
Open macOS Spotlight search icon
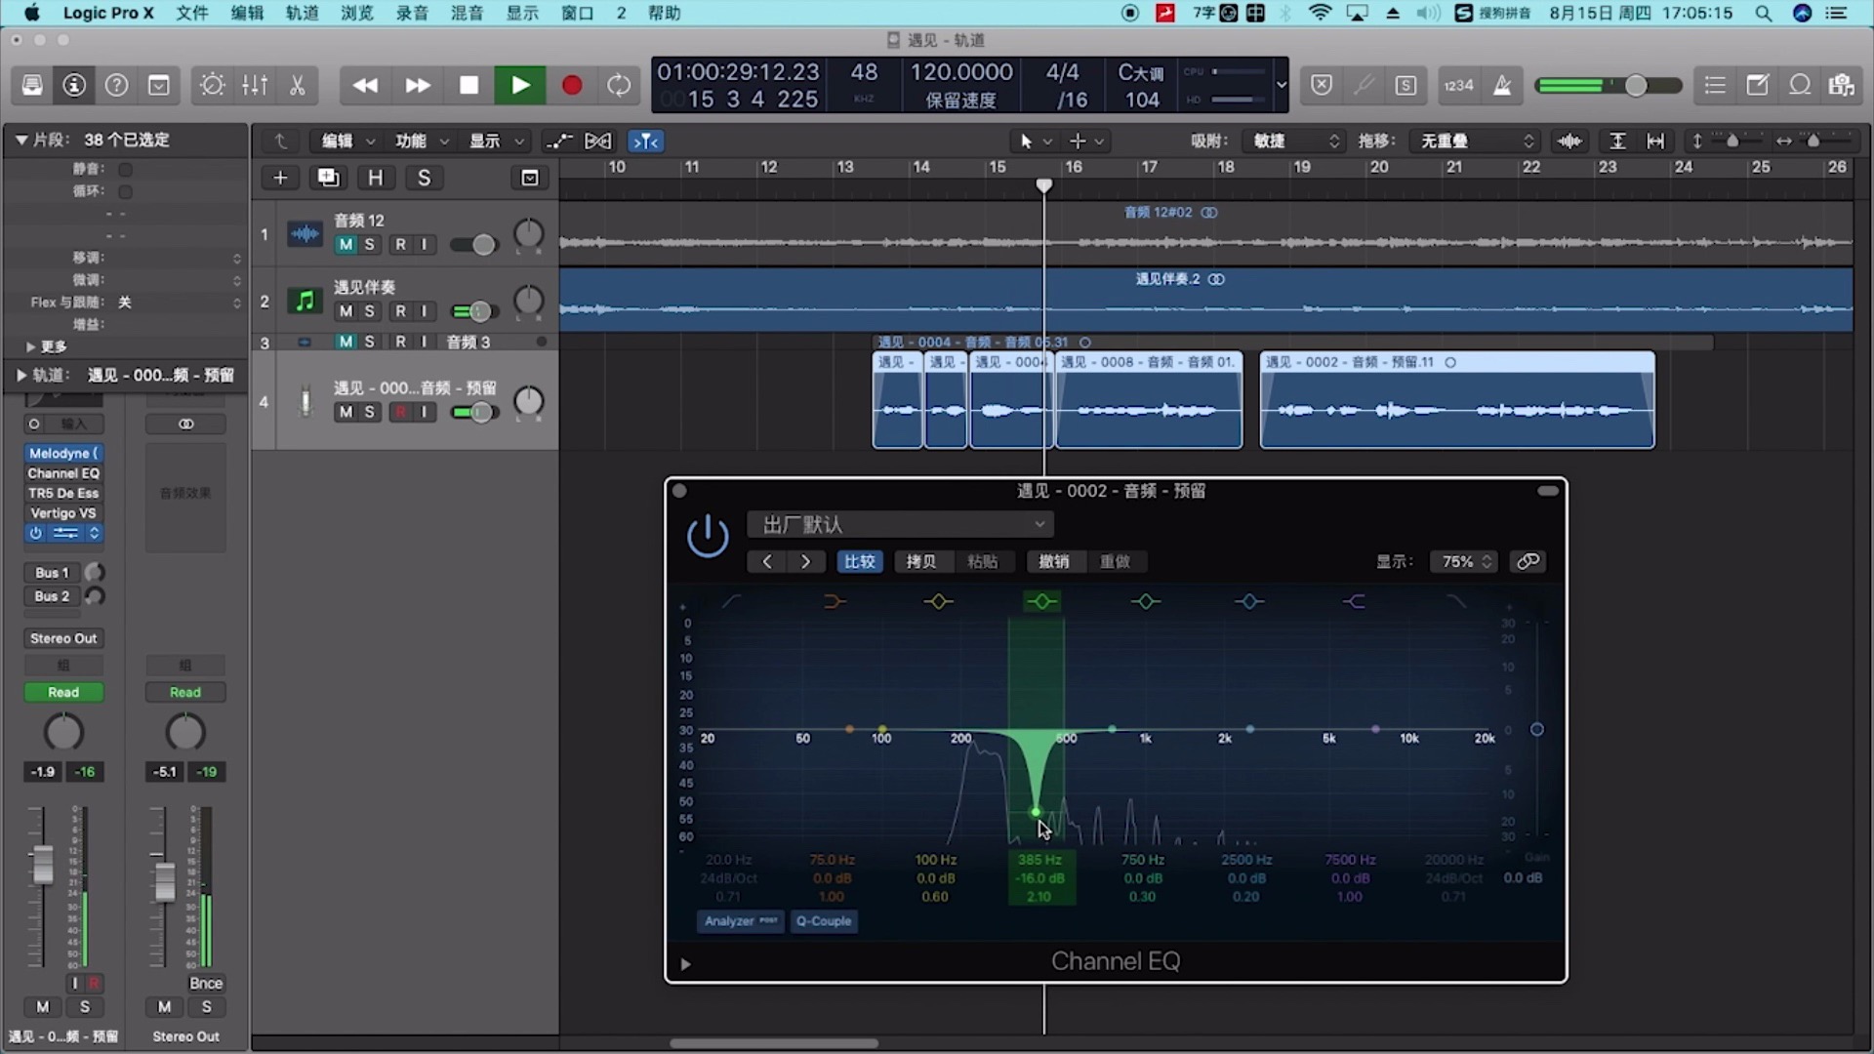pyautogui.click(x=1763, y=13)
